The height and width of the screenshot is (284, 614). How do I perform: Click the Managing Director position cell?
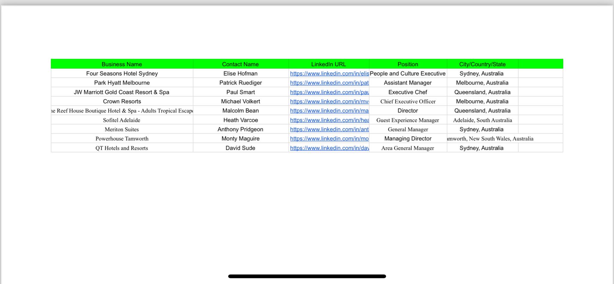click(x=408, y=139)
